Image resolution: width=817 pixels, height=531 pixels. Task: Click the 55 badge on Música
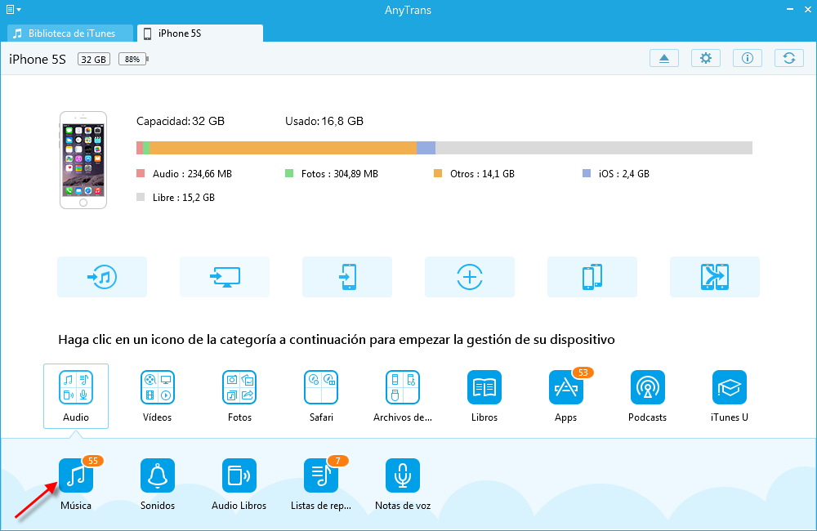pyautogui.click(x=93, y=461)
